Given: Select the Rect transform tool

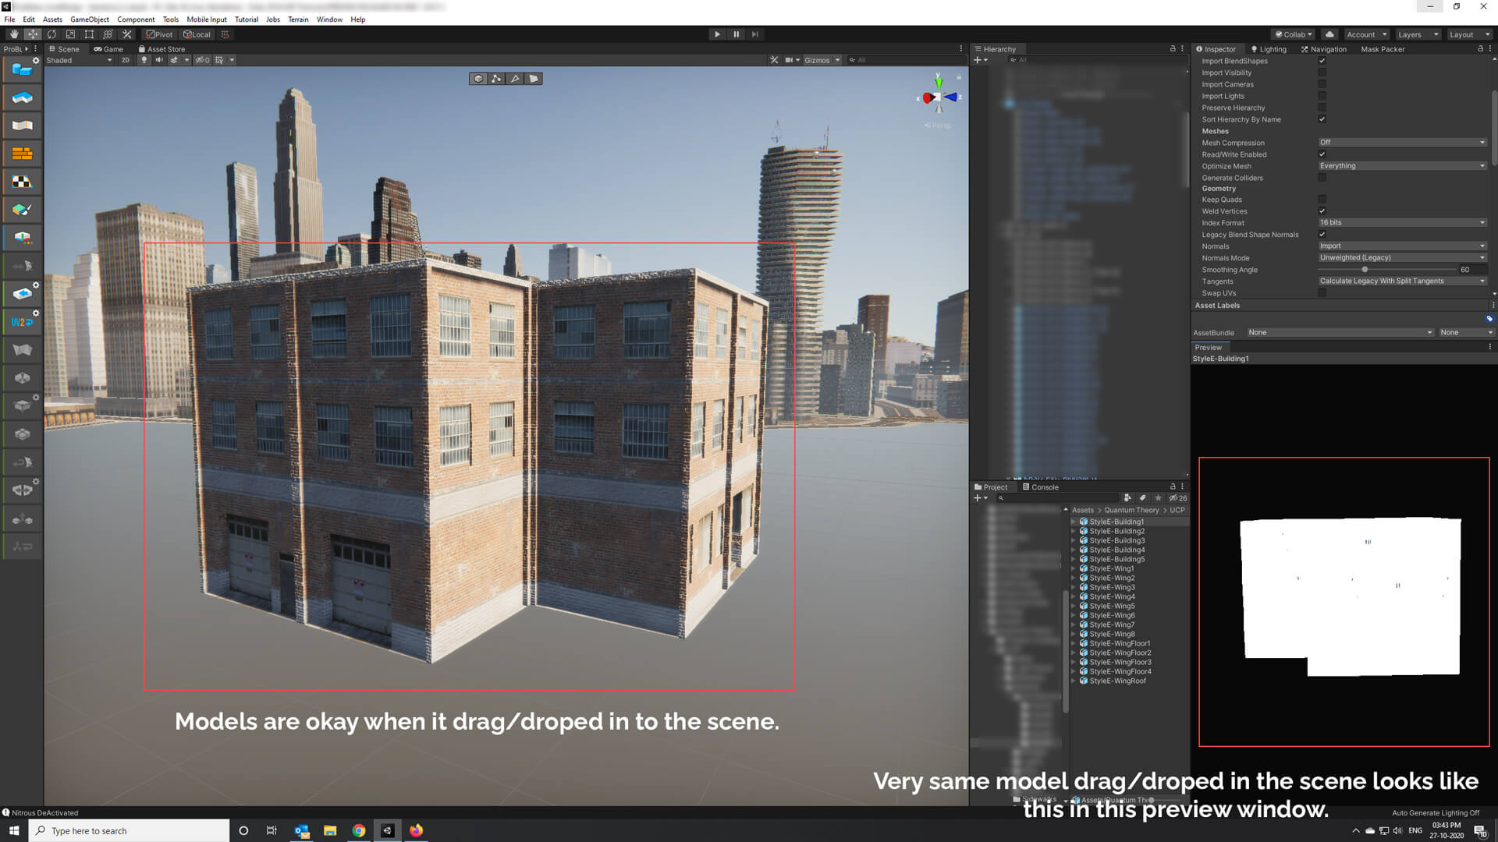Looking at the screenshot, I should click(89, 34).
